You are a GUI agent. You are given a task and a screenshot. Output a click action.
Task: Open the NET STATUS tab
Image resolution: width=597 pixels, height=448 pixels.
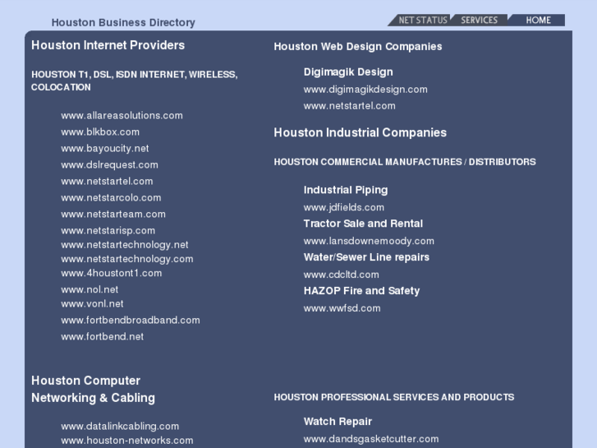coord(422,21)
